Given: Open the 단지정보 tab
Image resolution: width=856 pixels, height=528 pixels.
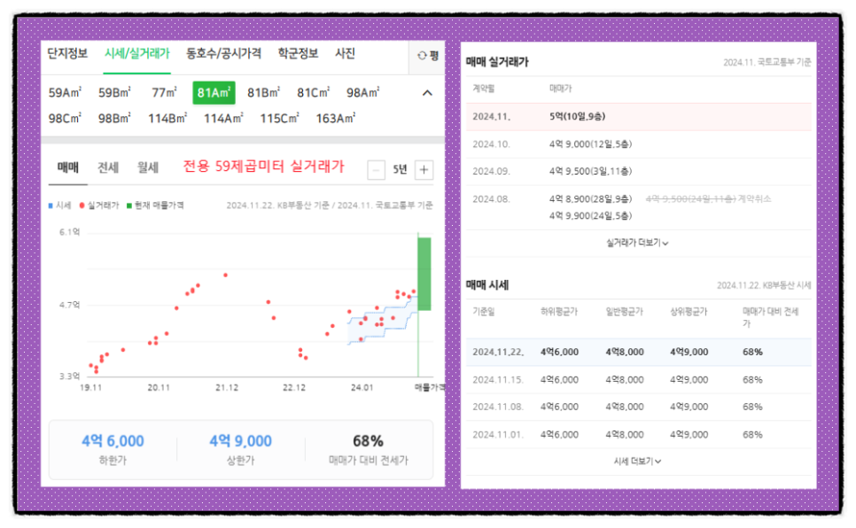Looking at the screenshot, I should 67,53.
